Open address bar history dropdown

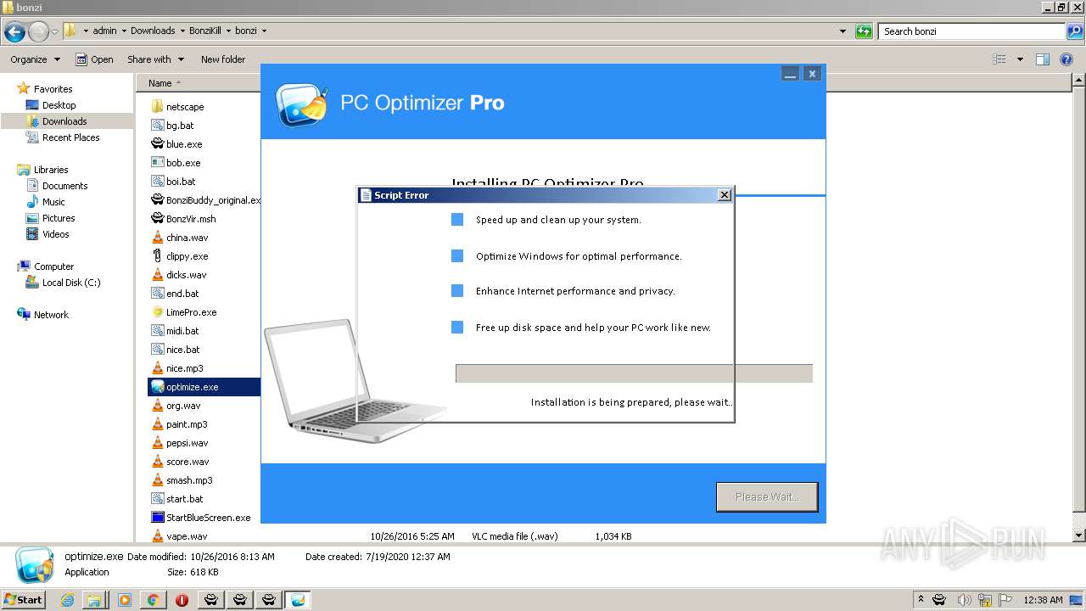[842, 31]
